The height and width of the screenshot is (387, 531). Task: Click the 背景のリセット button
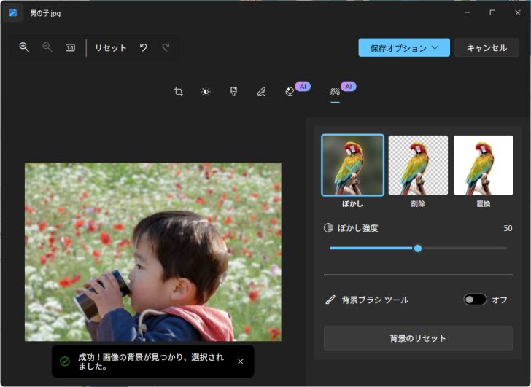click(x=418, y=338)
